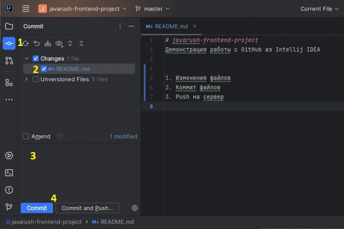Click the Rollback icon in commit toolbar
The width and height of the screenshot is (344, 229).
[x=37, y=43]
